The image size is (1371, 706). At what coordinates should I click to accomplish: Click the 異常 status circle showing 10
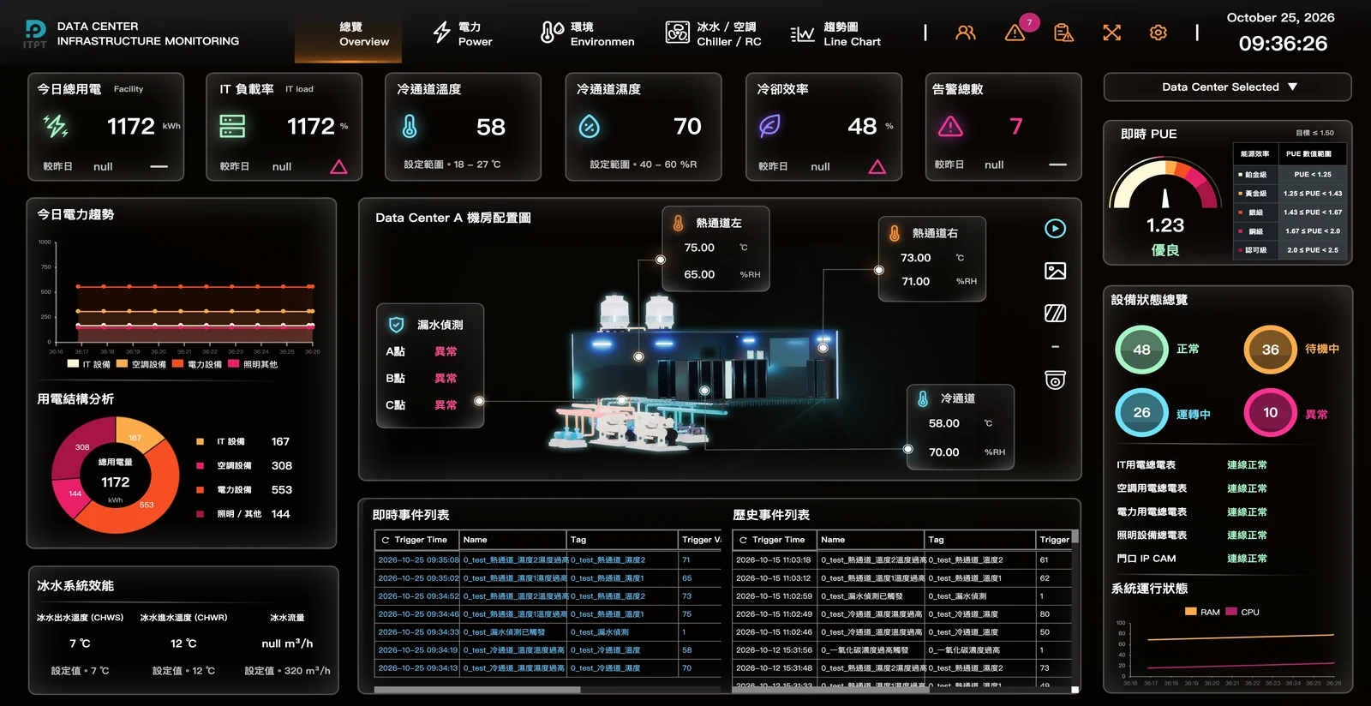1270,412
